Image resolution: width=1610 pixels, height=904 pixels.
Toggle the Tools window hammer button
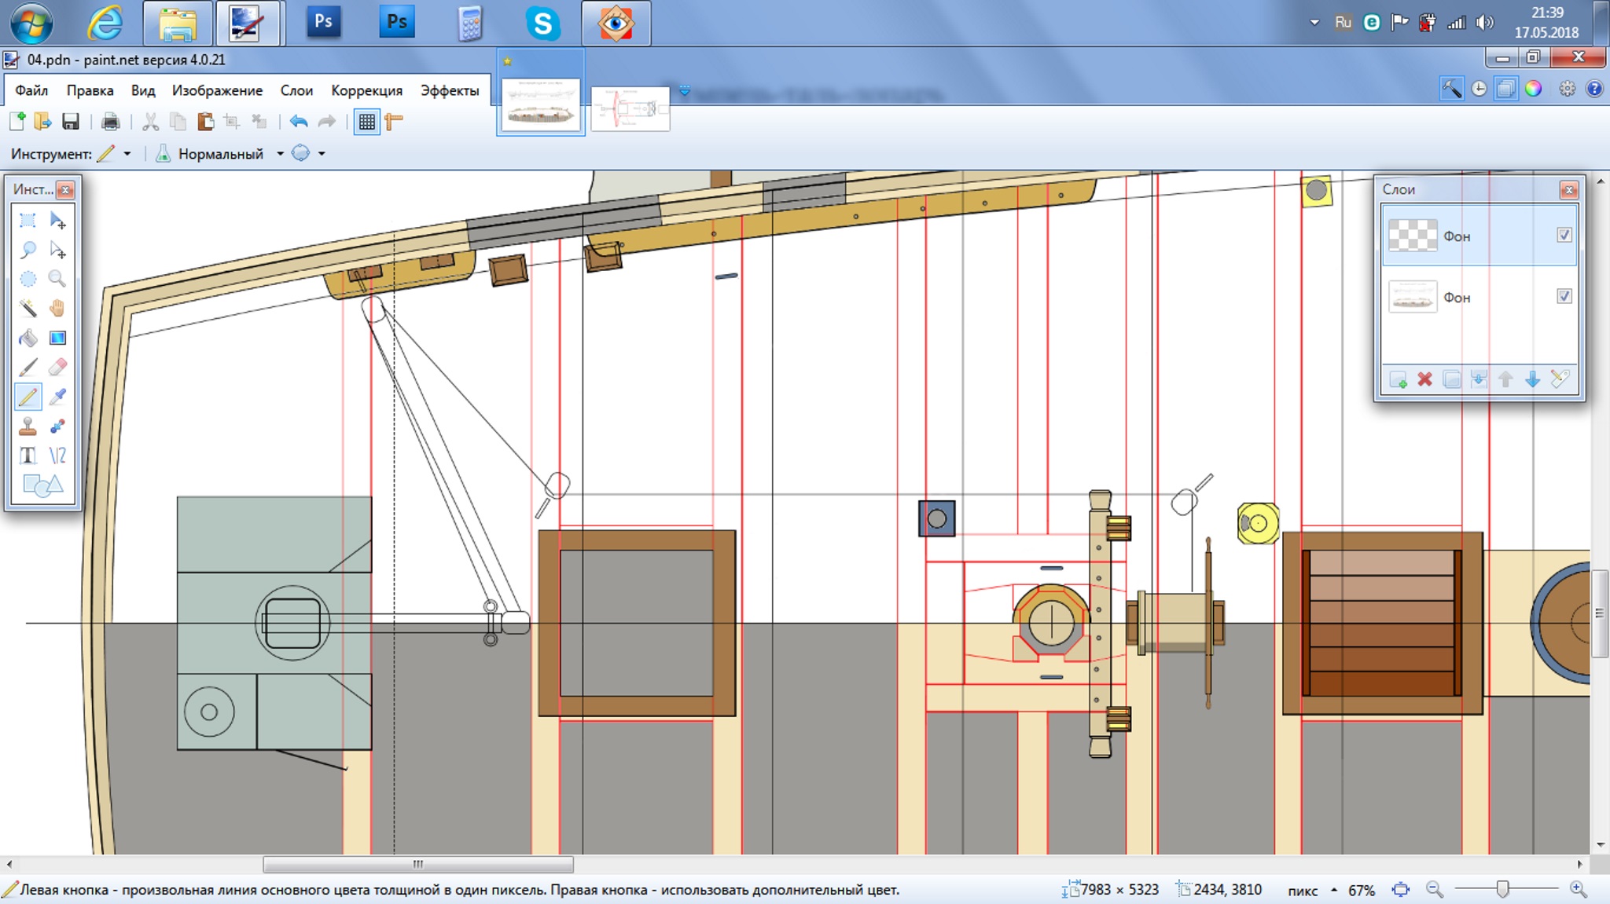coord(1451,89)
